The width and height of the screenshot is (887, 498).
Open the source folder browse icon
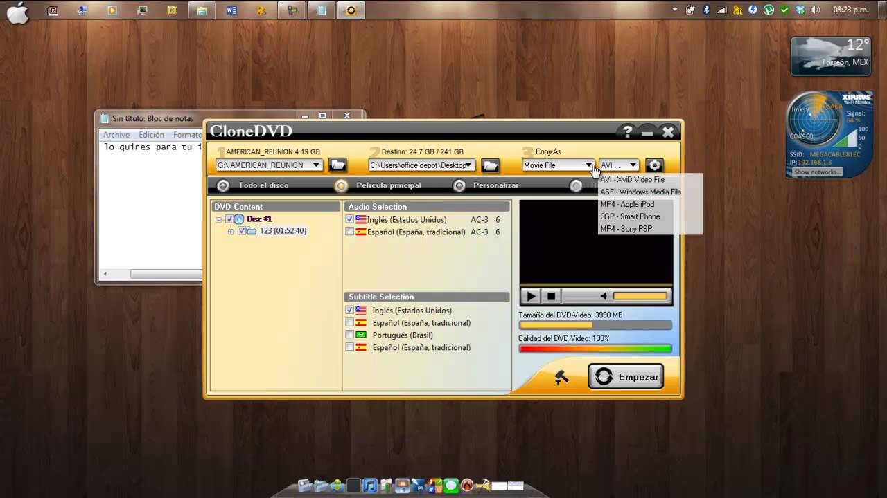(x=337, y=165)
